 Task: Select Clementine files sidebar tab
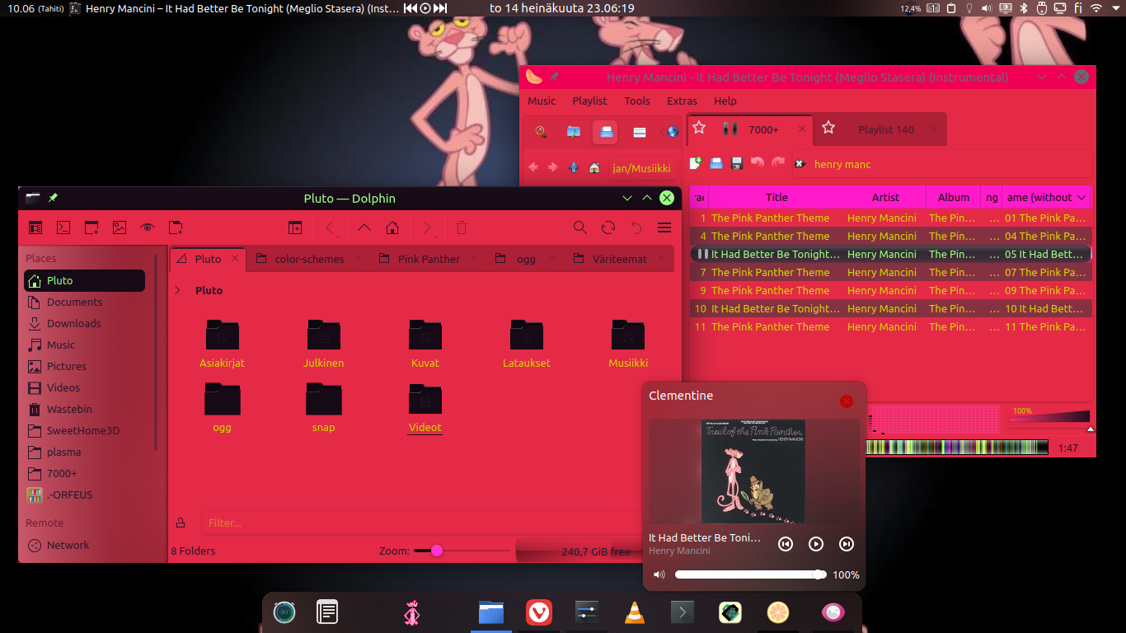pos(606,132)
